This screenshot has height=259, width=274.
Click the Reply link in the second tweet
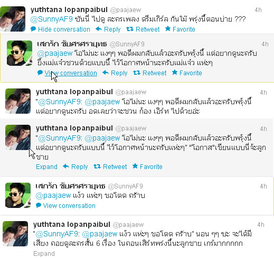pyautogui.click(x=119, y=73)
